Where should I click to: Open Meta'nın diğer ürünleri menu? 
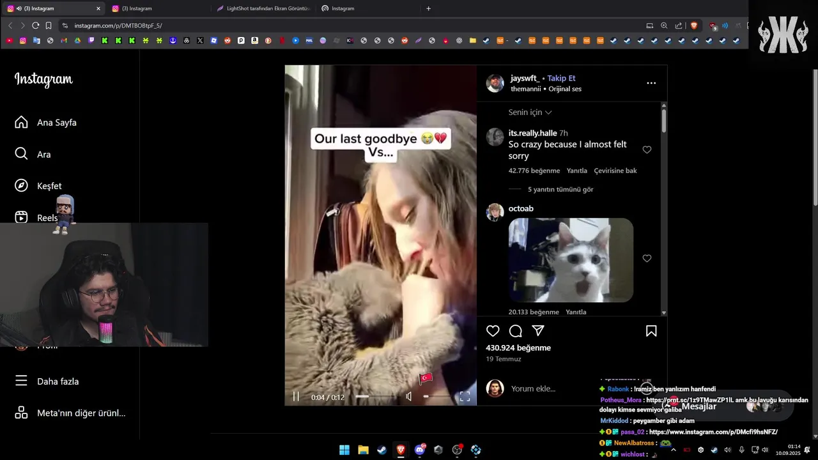70,413
